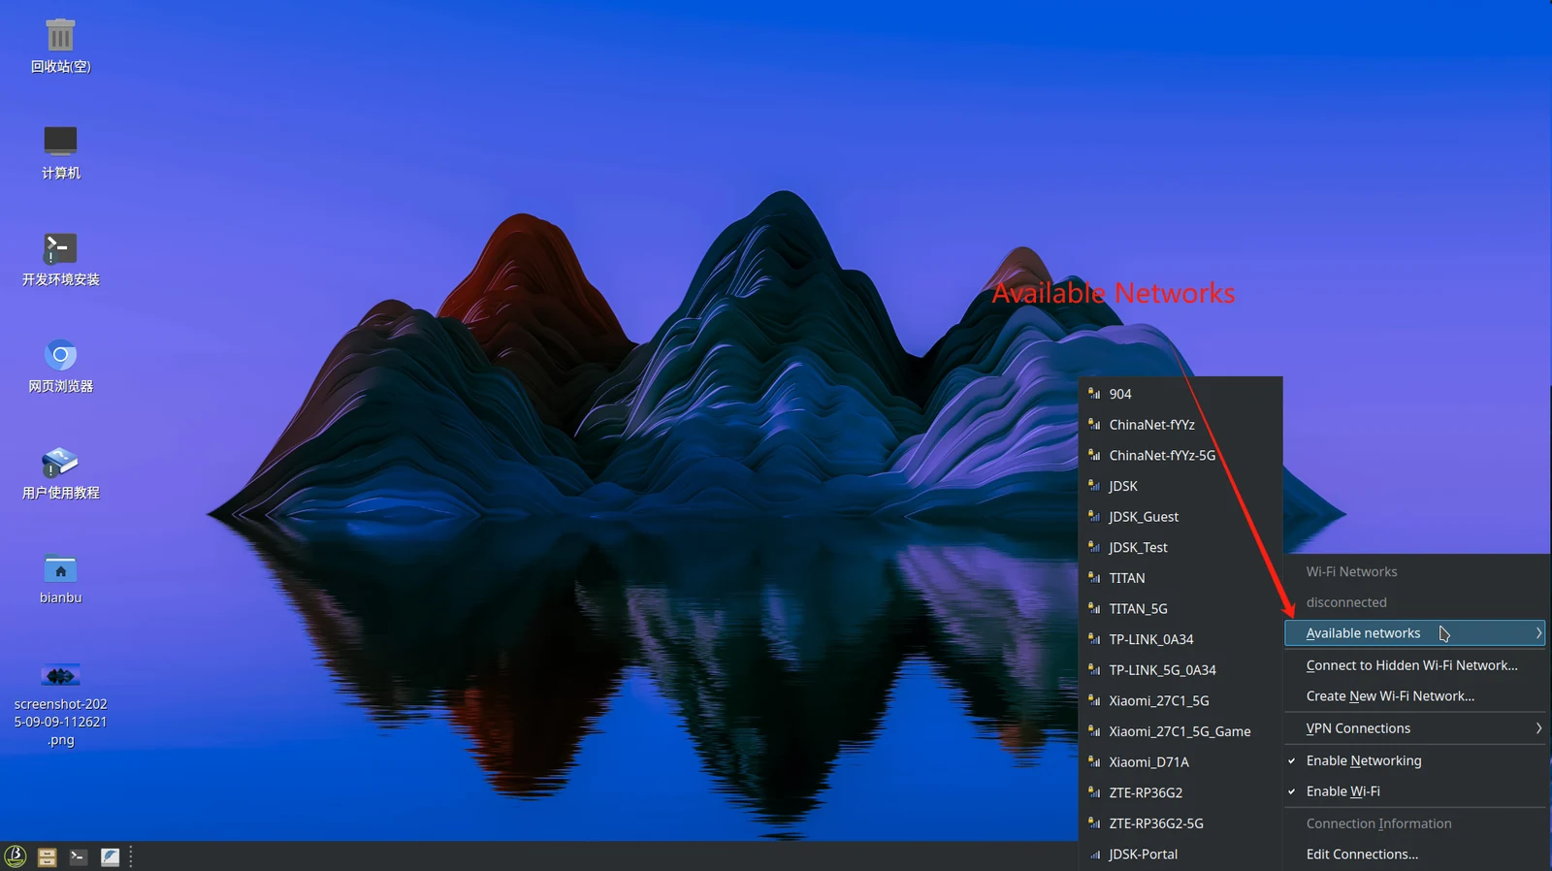Open the terminal from the taskbar
Viewport: 1552px width, 871px height.
(79, 857)
